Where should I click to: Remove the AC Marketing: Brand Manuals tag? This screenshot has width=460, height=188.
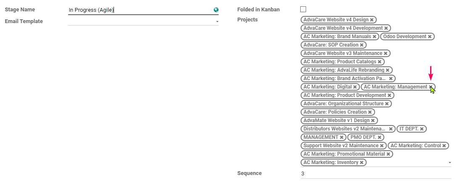(374, 37)
